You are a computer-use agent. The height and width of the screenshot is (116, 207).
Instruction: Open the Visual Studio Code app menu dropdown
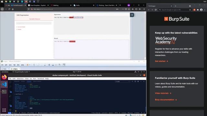[21, 72]
